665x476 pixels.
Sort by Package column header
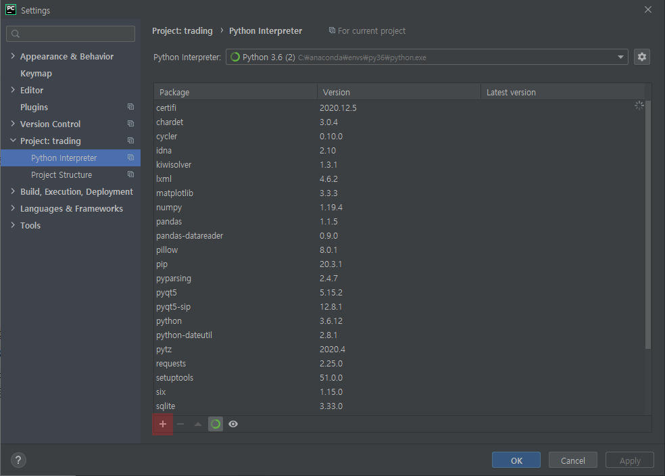(235, 92)
